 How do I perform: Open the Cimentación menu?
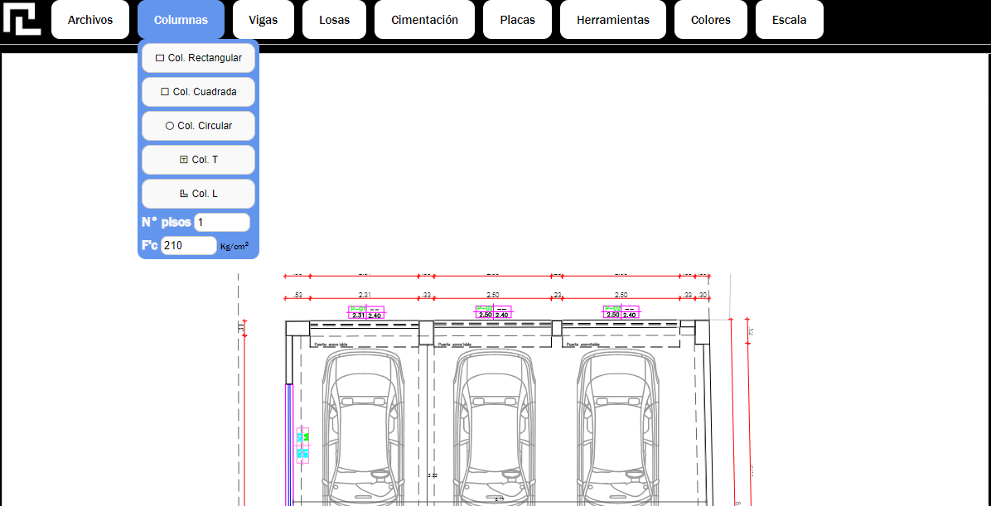coord(425,20)
